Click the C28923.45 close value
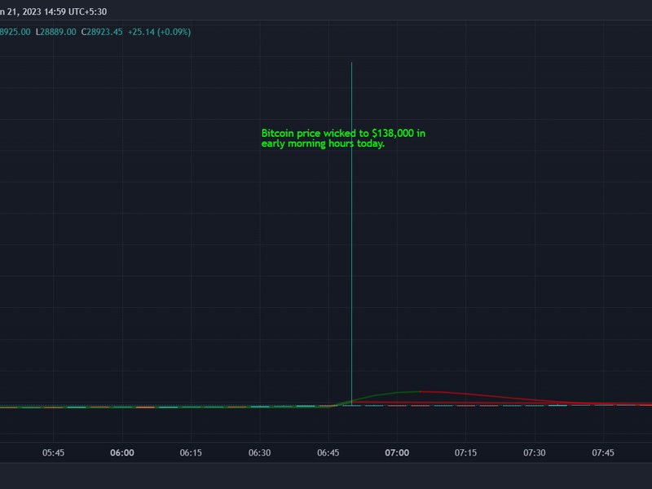This screenshot has width=652, height=489. tap(102, 32)
